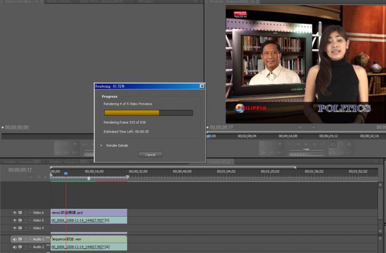Close the Rendering progress dialog

[x=202, y=86]
